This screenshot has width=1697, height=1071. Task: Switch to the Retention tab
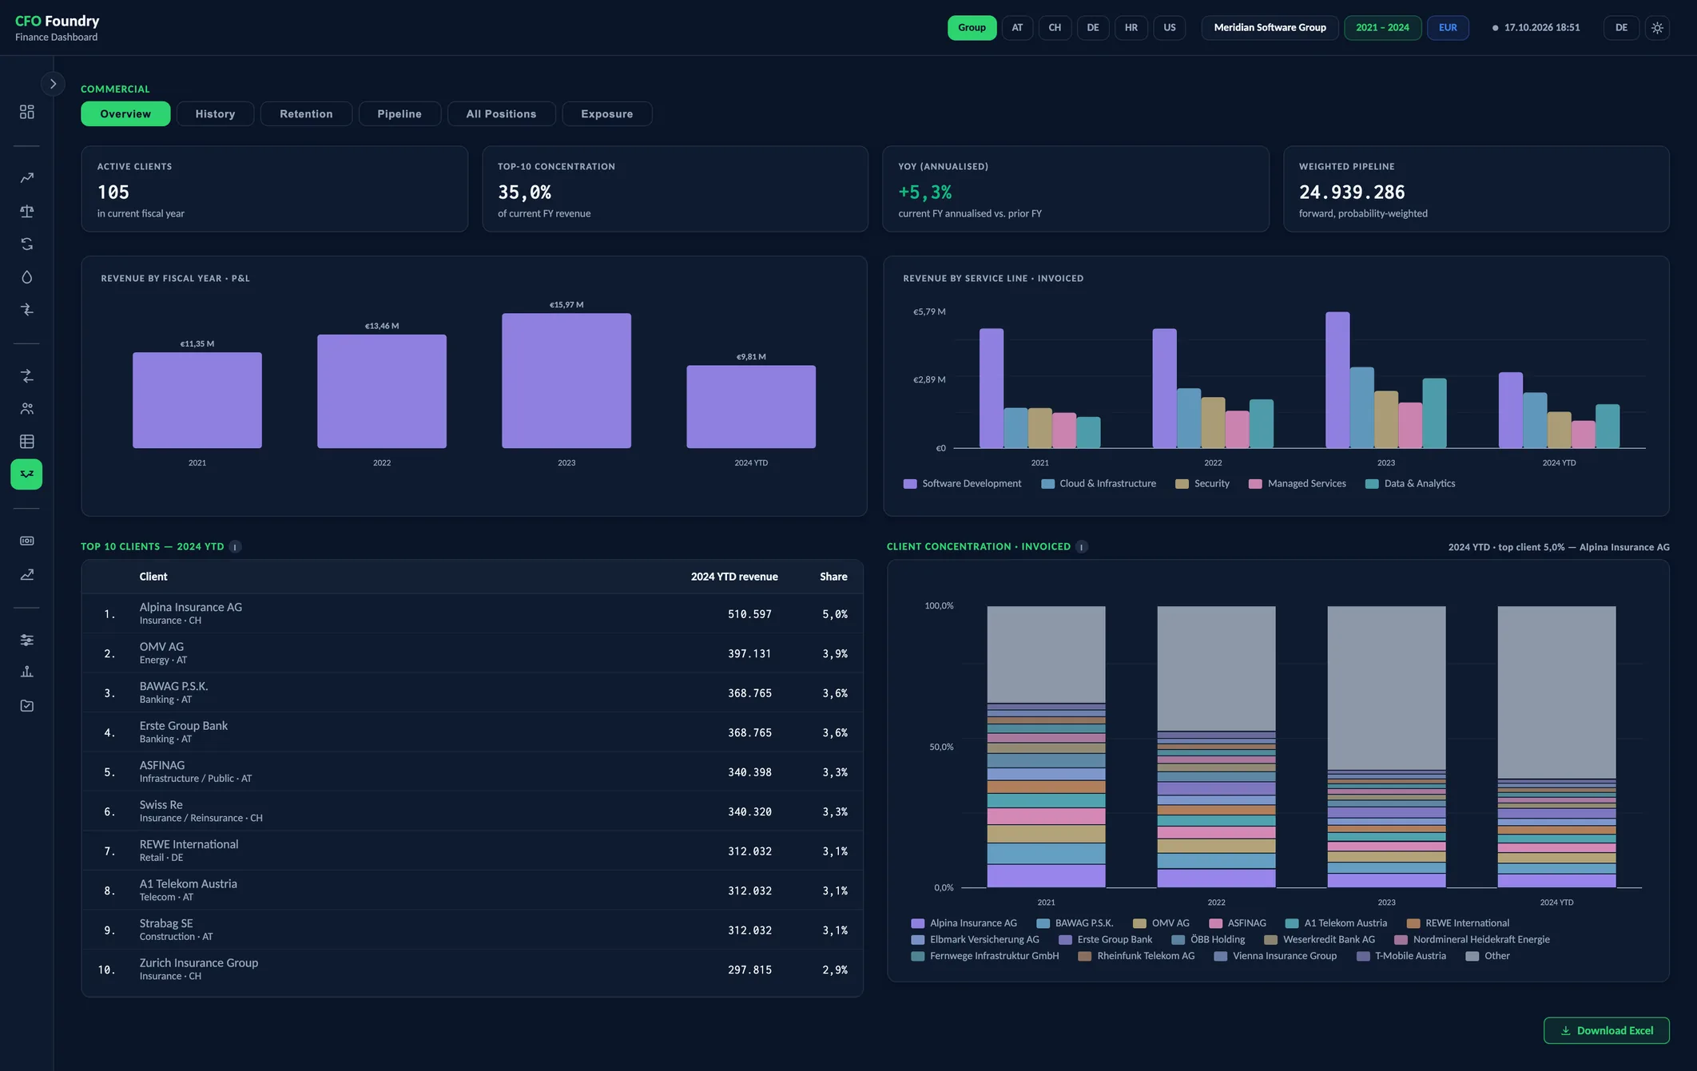coord(306,113)
